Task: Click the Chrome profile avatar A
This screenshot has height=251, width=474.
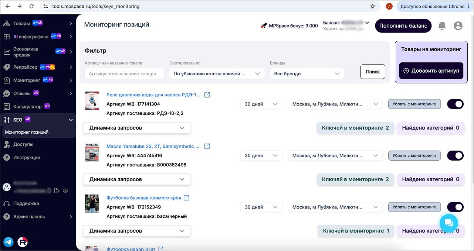Action: coord(389,6)
